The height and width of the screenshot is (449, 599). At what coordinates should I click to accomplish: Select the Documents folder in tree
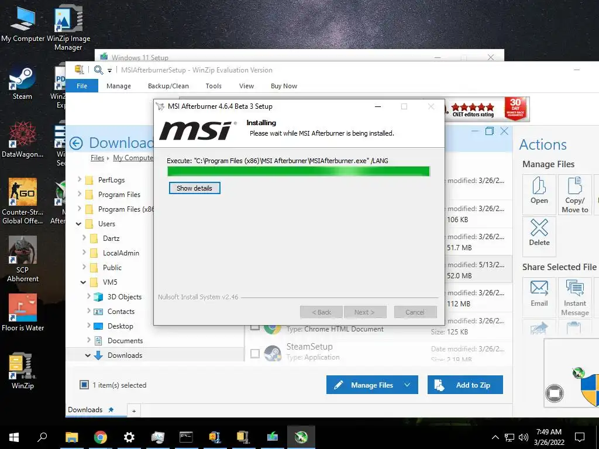(125, 341)
